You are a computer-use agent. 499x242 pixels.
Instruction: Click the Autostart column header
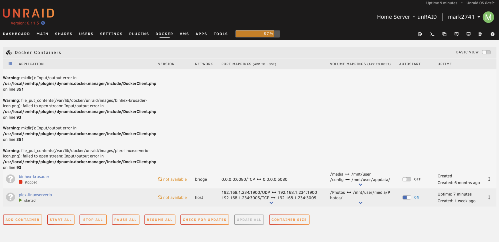pos(410,64)
